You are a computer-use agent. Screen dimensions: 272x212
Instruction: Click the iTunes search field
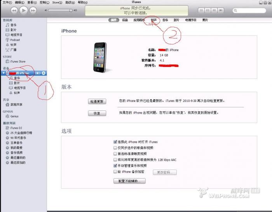coord(249,11)
